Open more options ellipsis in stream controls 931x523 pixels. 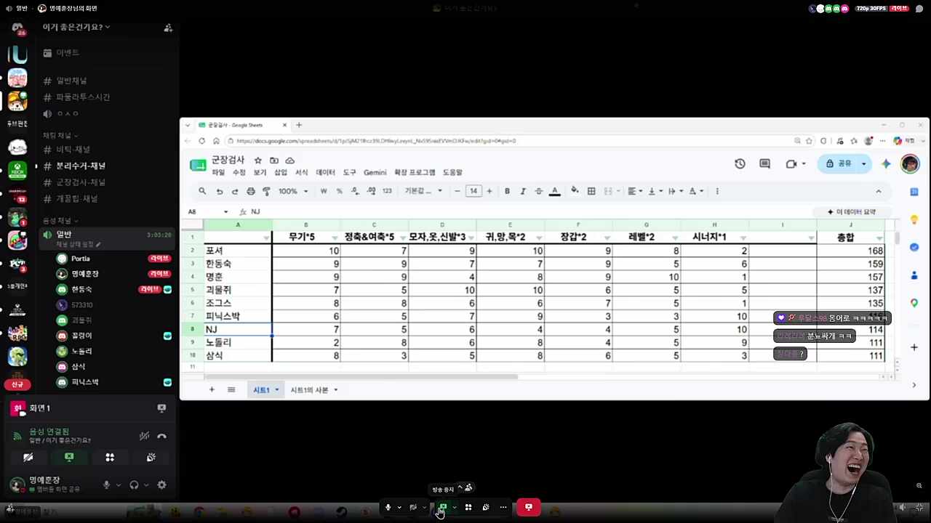coord(503,507)
